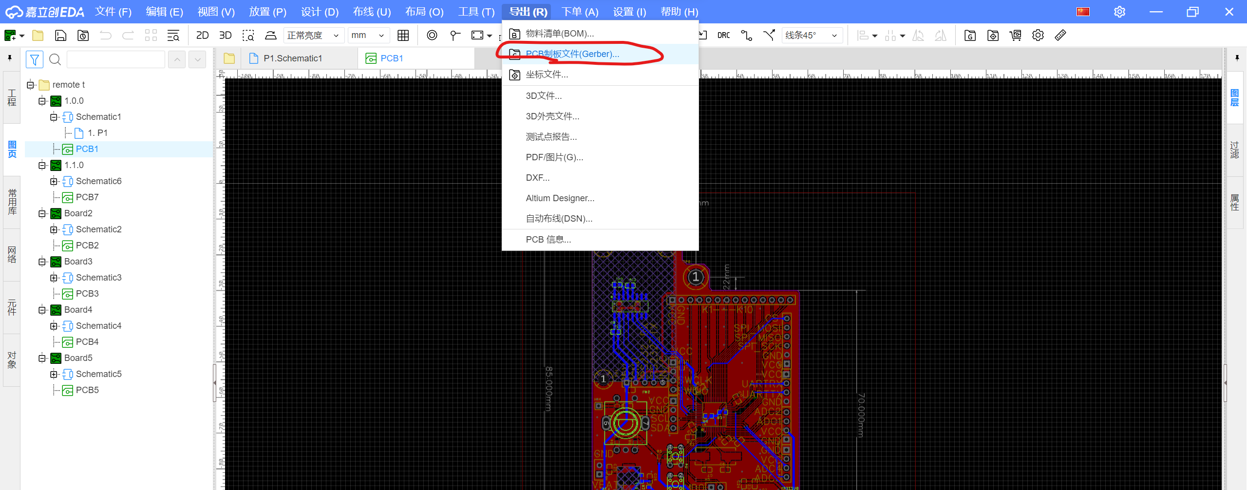Open the 常用库 common library sidebar tab
This screenshot has height=490, width=1247.
[12, 202]
